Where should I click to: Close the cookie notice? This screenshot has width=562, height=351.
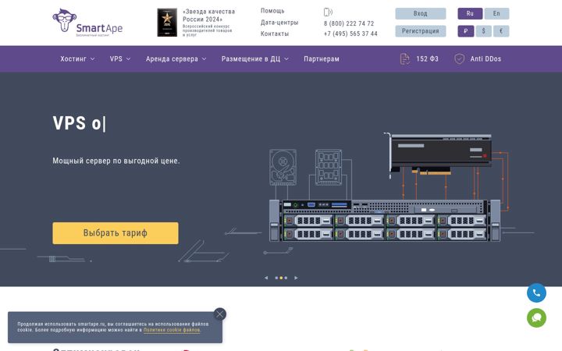pyautogui.click(x=219, y=314)
